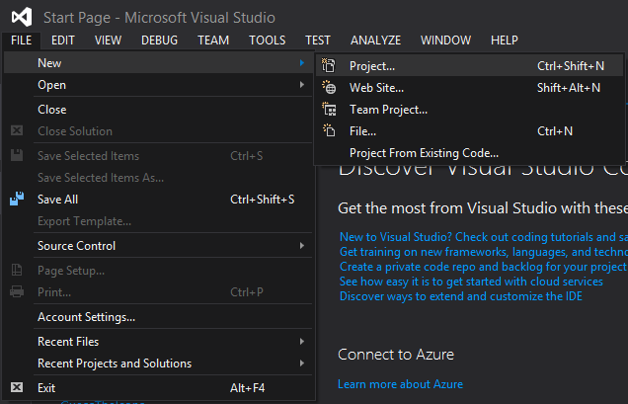Screen dimensions: 628x404
Task: Choose Team Project... menu entry
Action: [469, 109]
